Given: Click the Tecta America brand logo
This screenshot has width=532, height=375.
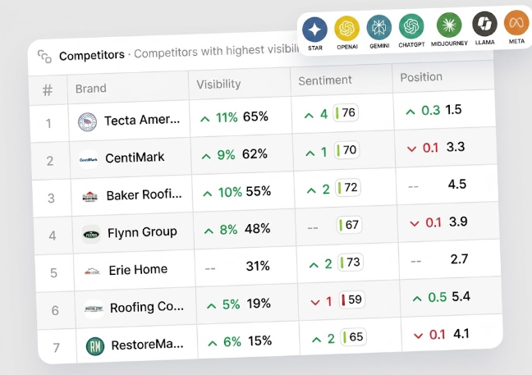Looking at the screenshot, I should coord(87,121).
